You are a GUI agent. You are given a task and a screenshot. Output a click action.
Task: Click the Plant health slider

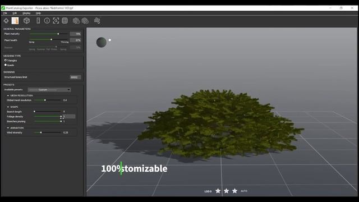(x=49, y=39)
